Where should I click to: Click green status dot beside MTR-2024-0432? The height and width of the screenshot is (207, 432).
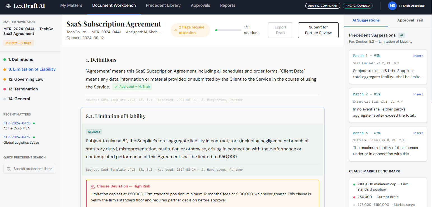[x=34, y=137]
